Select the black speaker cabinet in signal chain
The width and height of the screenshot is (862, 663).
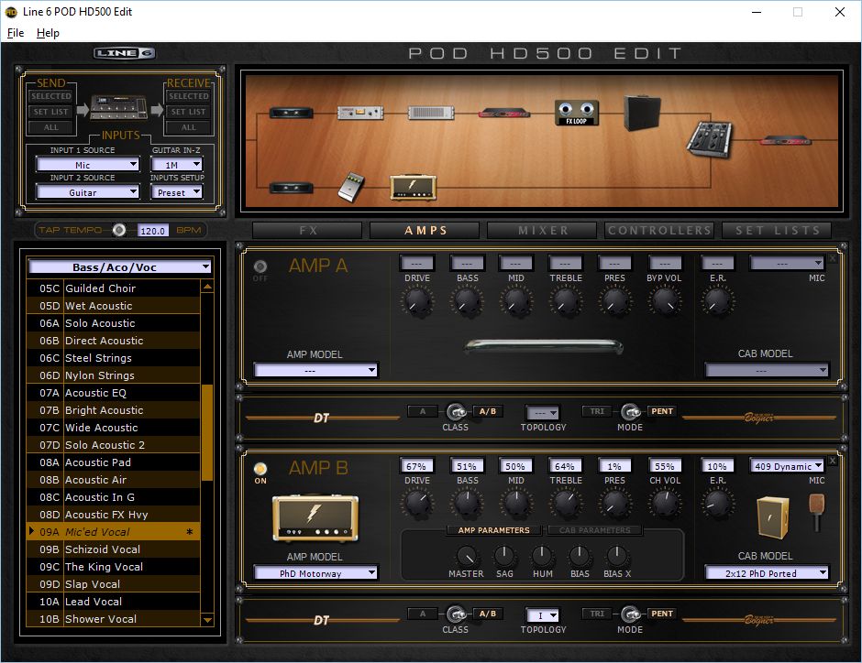pos(642,113)
